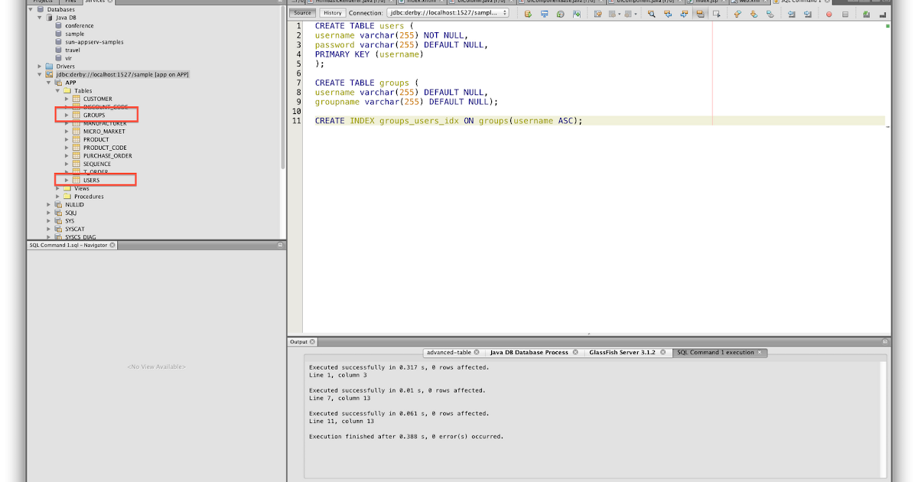918x482 pixels.
Task: Click the NULLID schema icon
Action: [58, 205]
